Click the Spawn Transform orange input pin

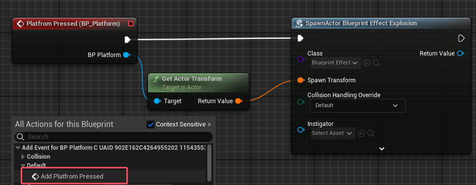tap(301, 80)
